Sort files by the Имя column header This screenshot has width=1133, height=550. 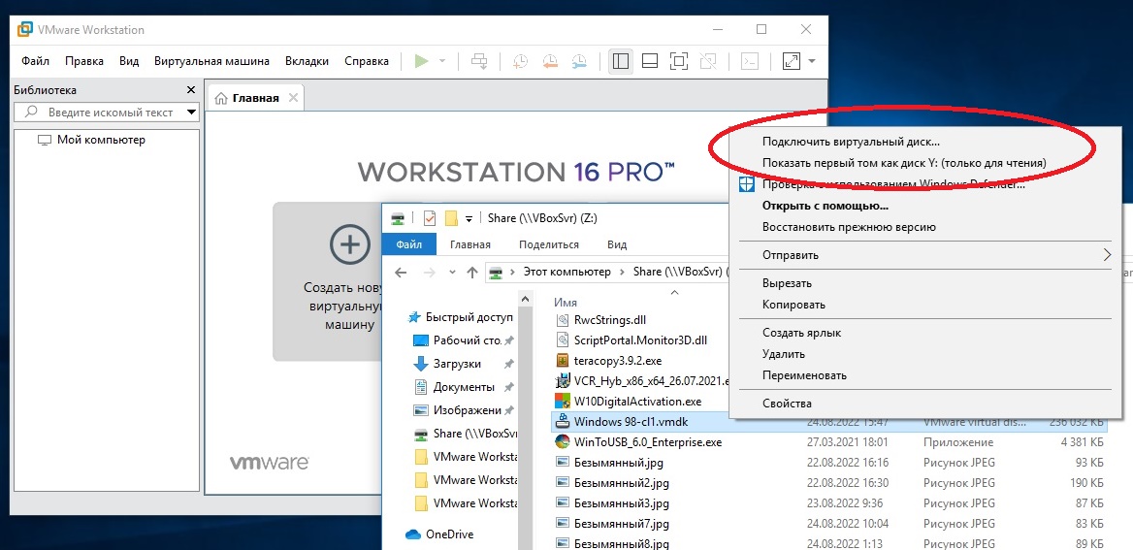pyautogui.click(x=565, y=302)
